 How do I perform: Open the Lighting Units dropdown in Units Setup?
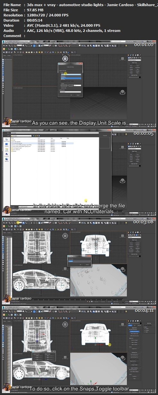[70, 92]
